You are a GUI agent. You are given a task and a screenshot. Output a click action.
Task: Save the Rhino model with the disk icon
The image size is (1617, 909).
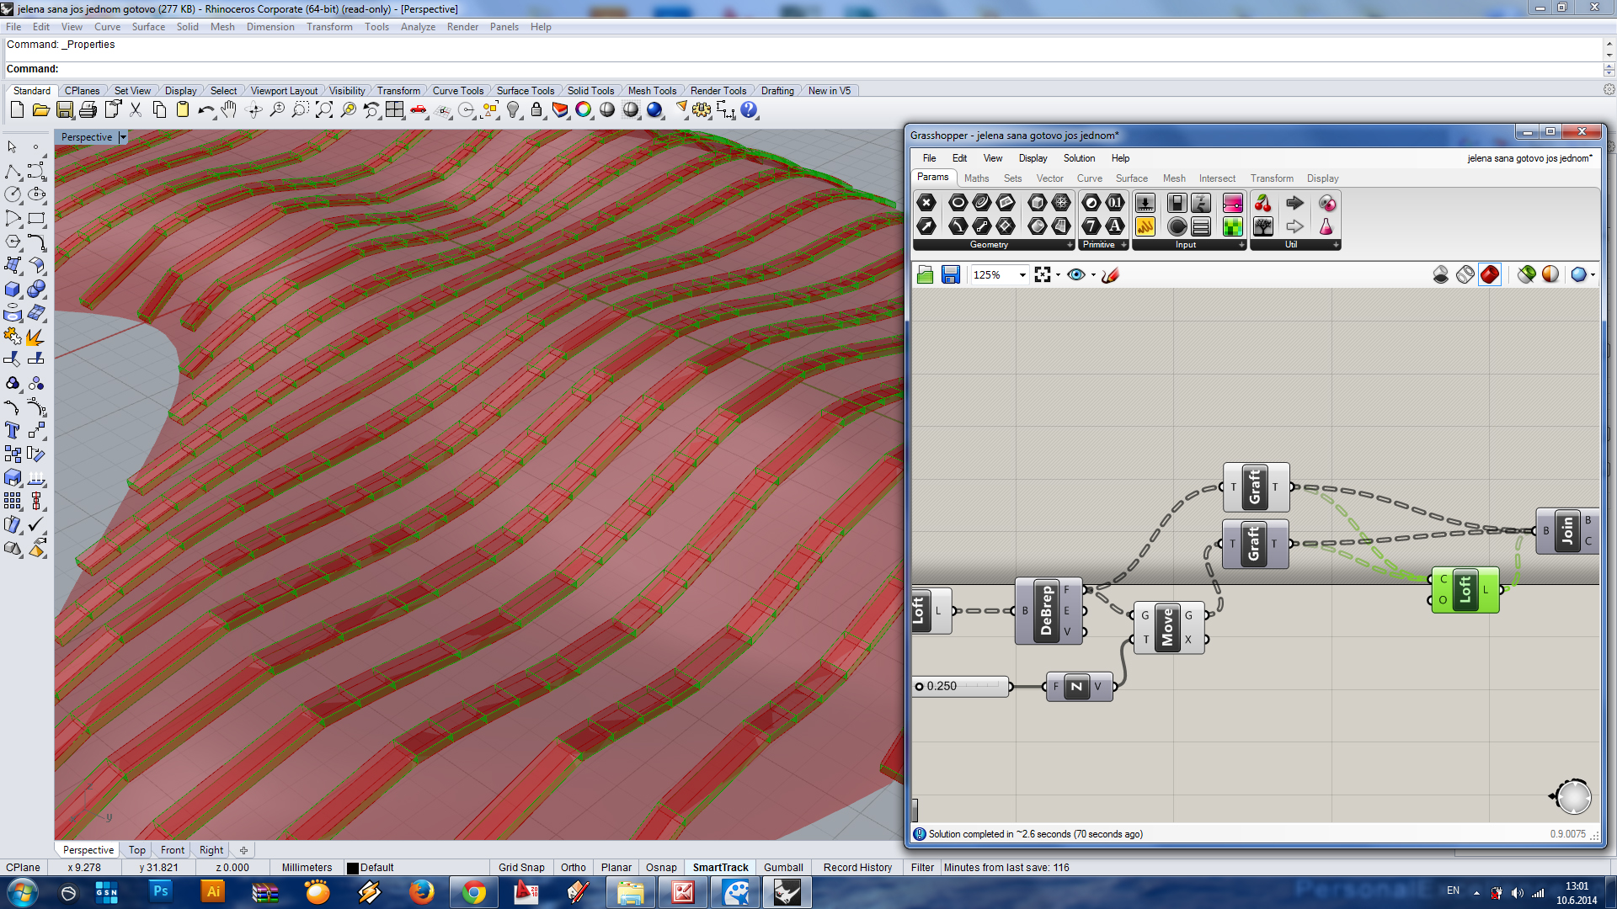pos(64,109)
